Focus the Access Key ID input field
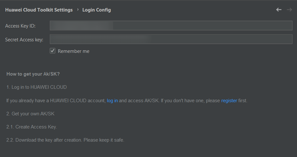Screen dimensions: 297x157 click(171, 26)
